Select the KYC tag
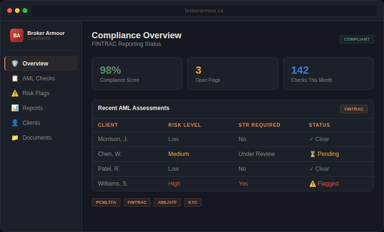This screenshot has height=232, width=384. [x=193, y=202]
